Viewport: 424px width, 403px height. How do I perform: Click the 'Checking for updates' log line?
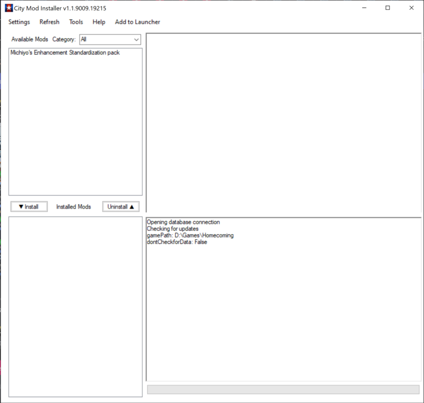pyautogui.click(x=173, y=229)
